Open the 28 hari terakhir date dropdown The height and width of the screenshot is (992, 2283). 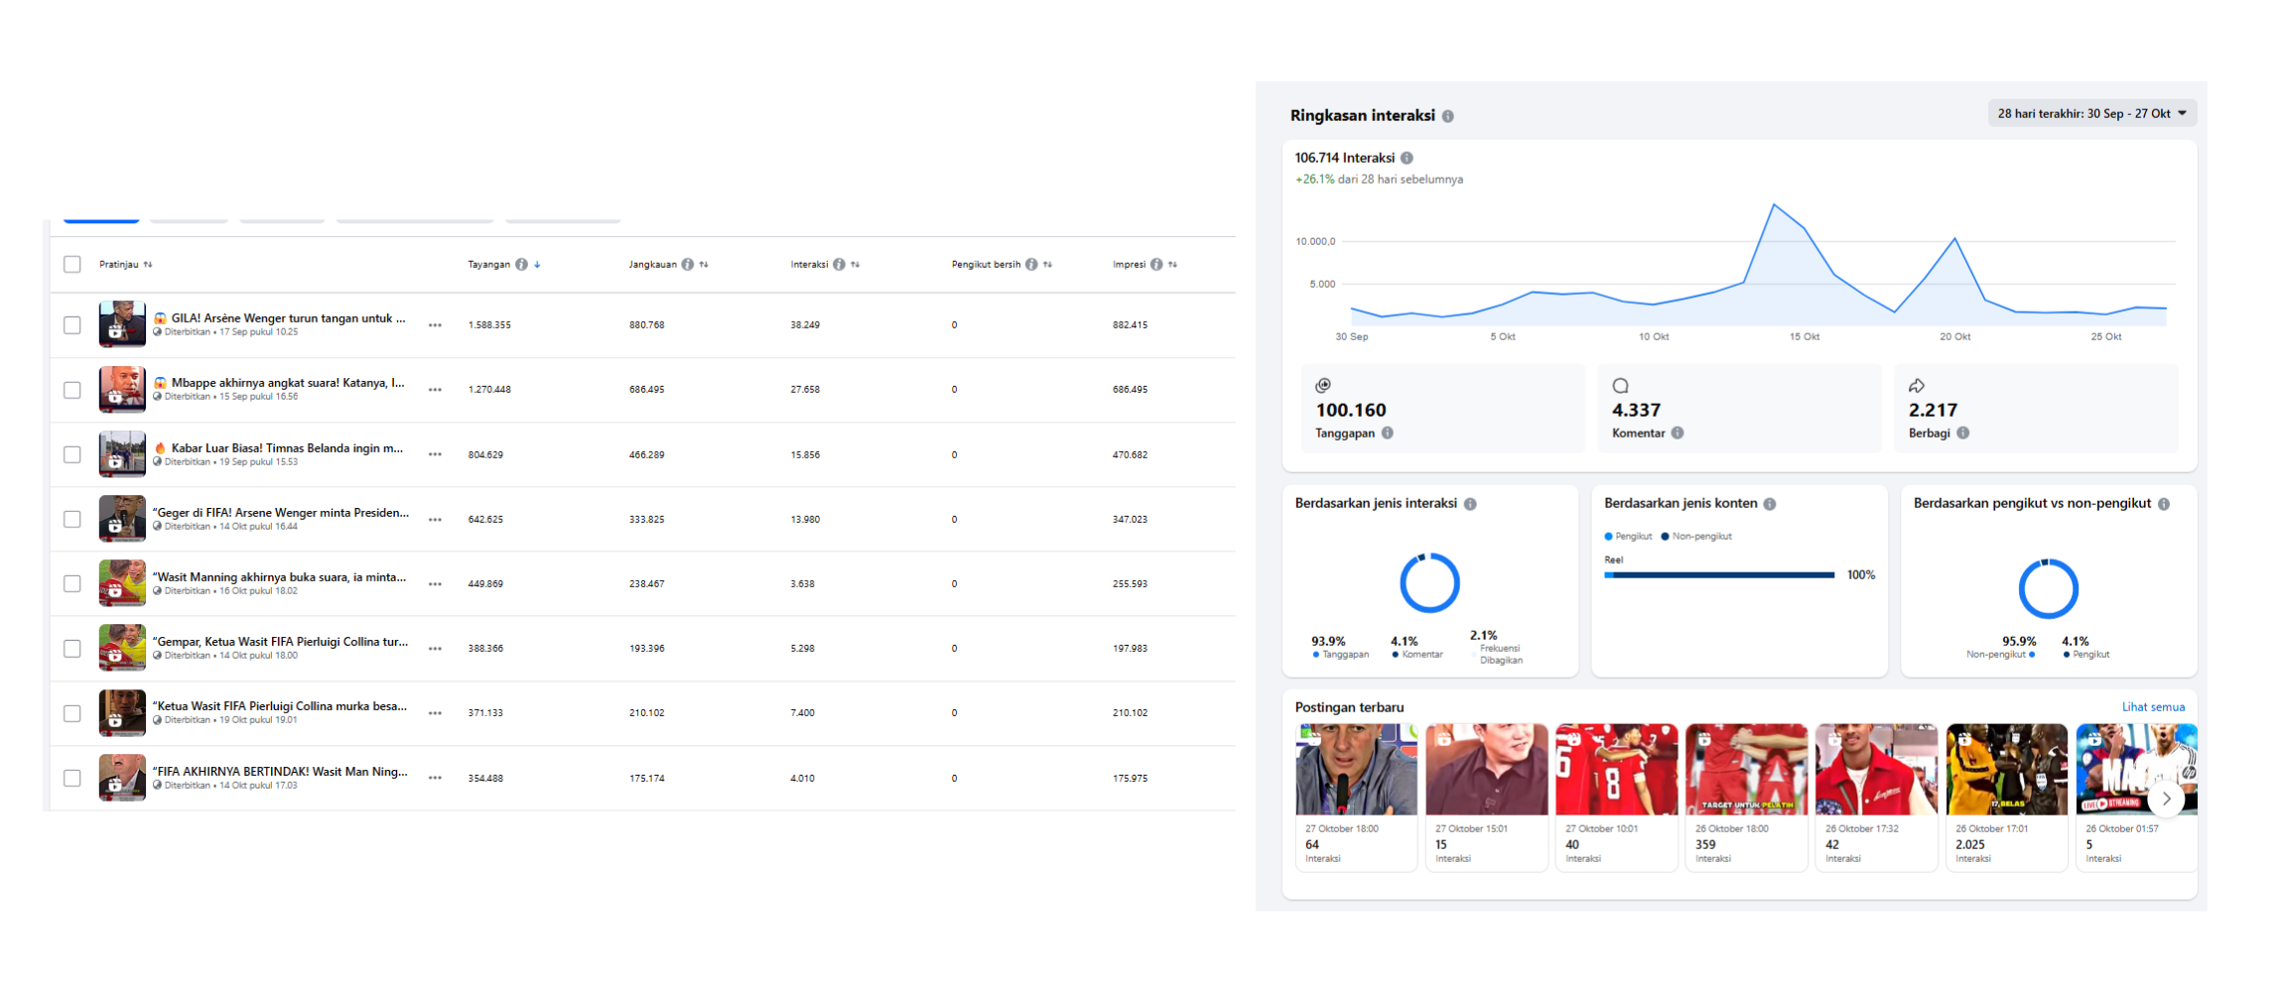pos(2090,114)
